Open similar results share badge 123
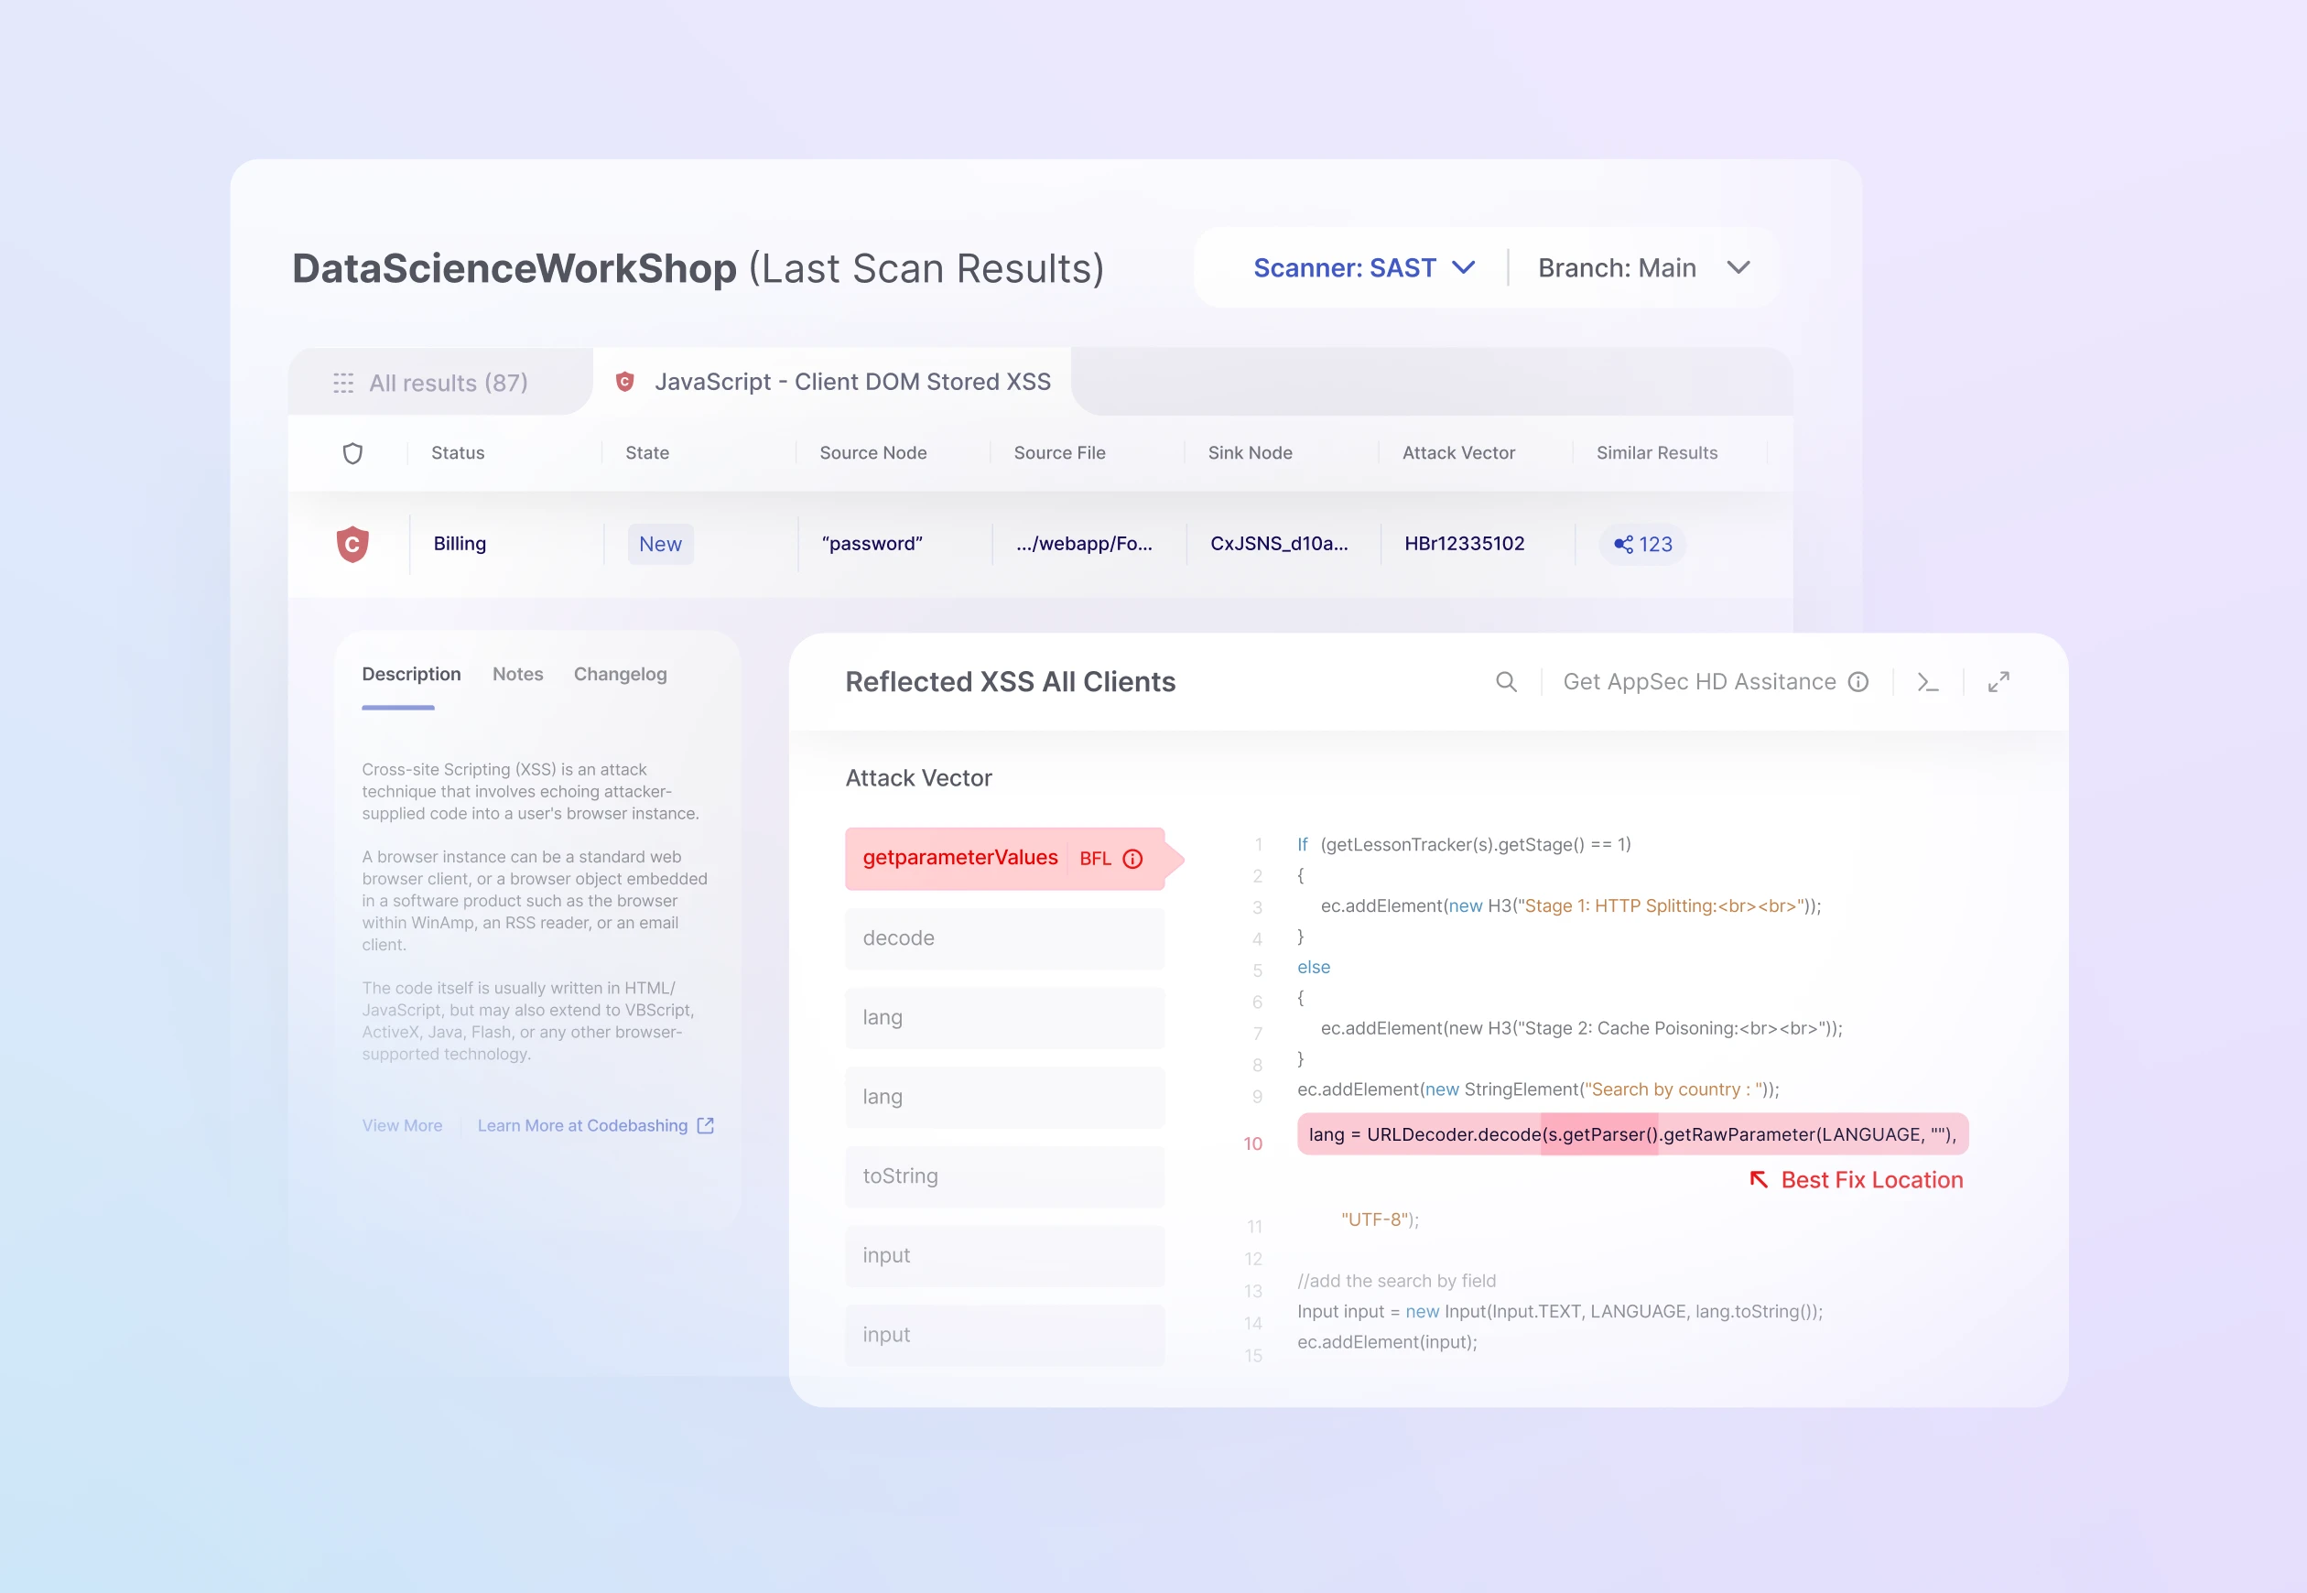Screen dimensions: 2307x1593 1642,544
